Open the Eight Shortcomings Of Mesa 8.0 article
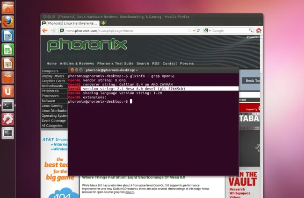Screen dimensions: 304x198 pos(133,177)
